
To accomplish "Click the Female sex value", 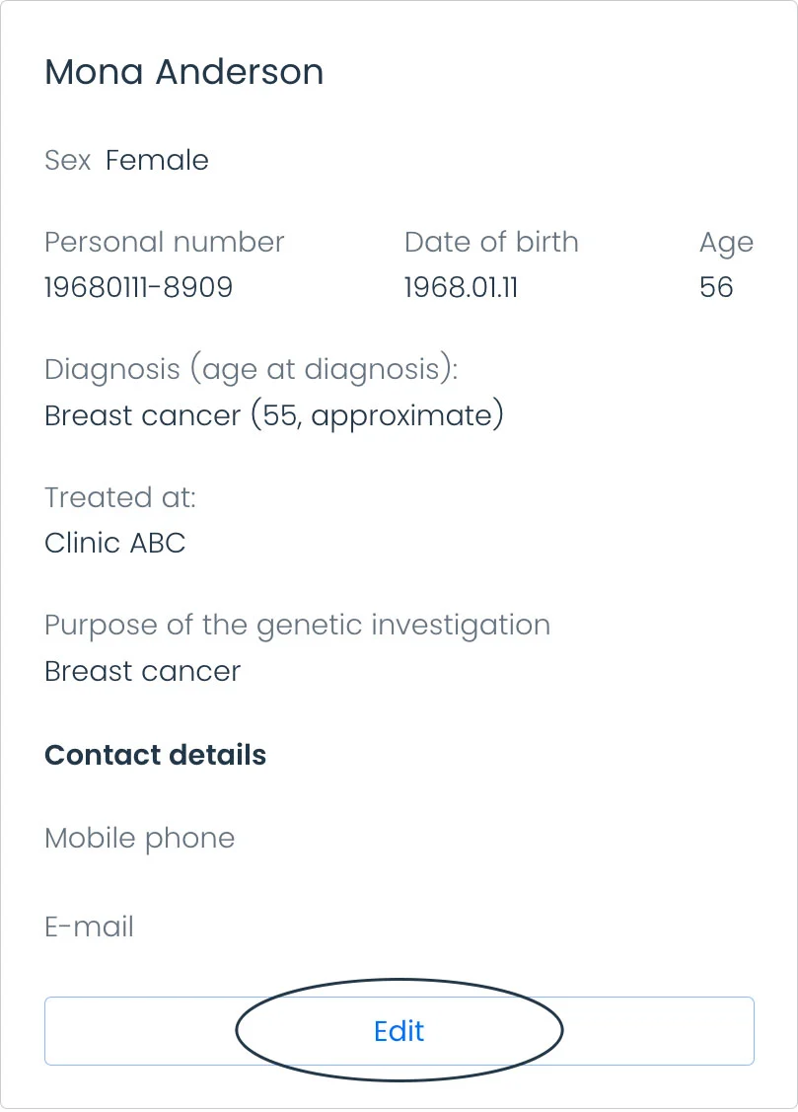I will click(x=158, y=160).
